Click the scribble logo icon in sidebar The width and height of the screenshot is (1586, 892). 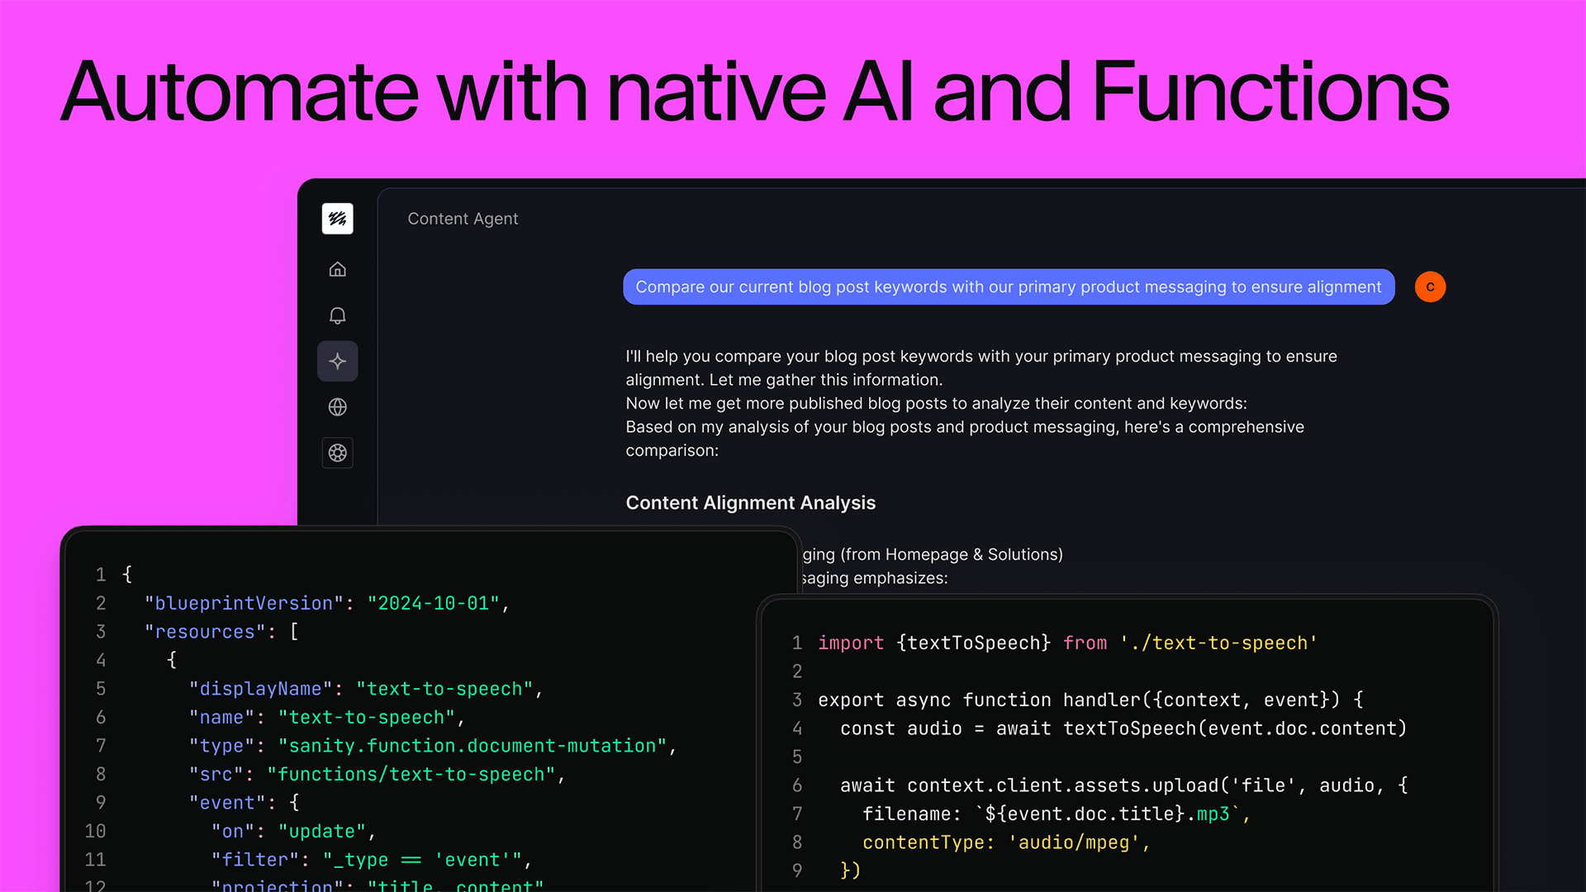tap(337, 219)
